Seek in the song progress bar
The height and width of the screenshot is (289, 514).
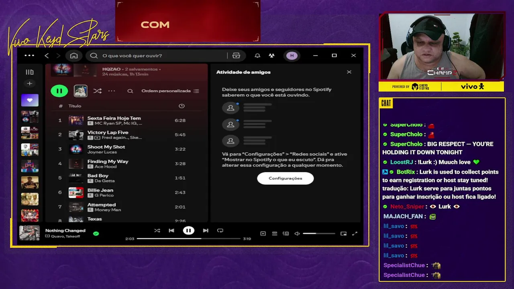point(188,239)
